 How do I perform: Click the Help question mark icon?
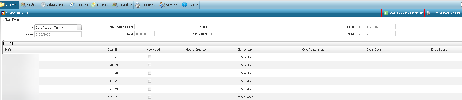(184, 5)
